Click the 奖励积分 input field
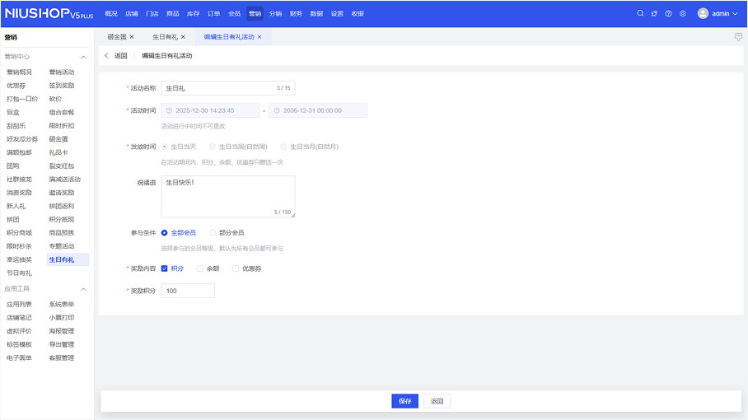The width and height of the screenshot is (748, 420). point(188,291)
